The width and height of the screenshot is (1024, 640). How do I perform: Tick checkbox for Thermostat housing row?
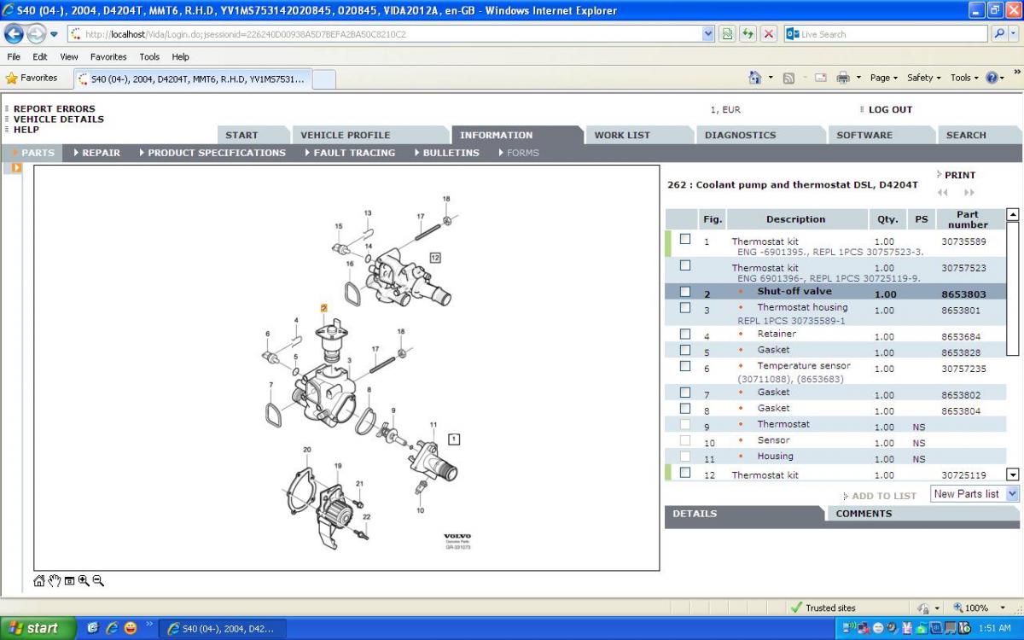click(685, 307)
